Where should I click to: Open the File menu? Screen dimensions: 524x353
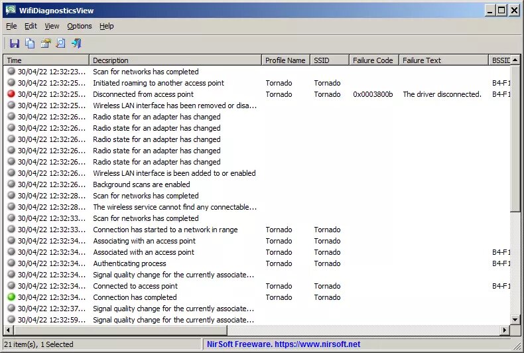click(x=11, y=26)
